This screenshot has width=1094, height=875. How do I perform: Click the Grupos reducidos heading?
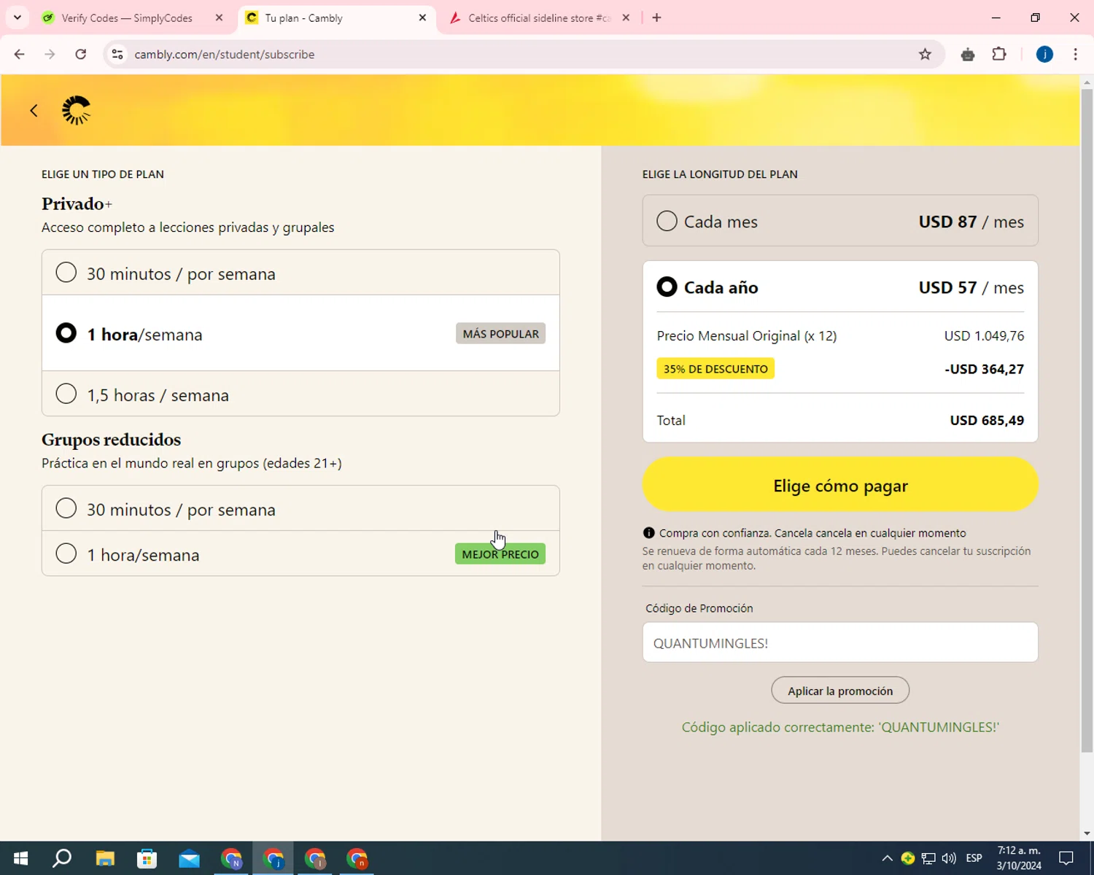tap(111, 440)
